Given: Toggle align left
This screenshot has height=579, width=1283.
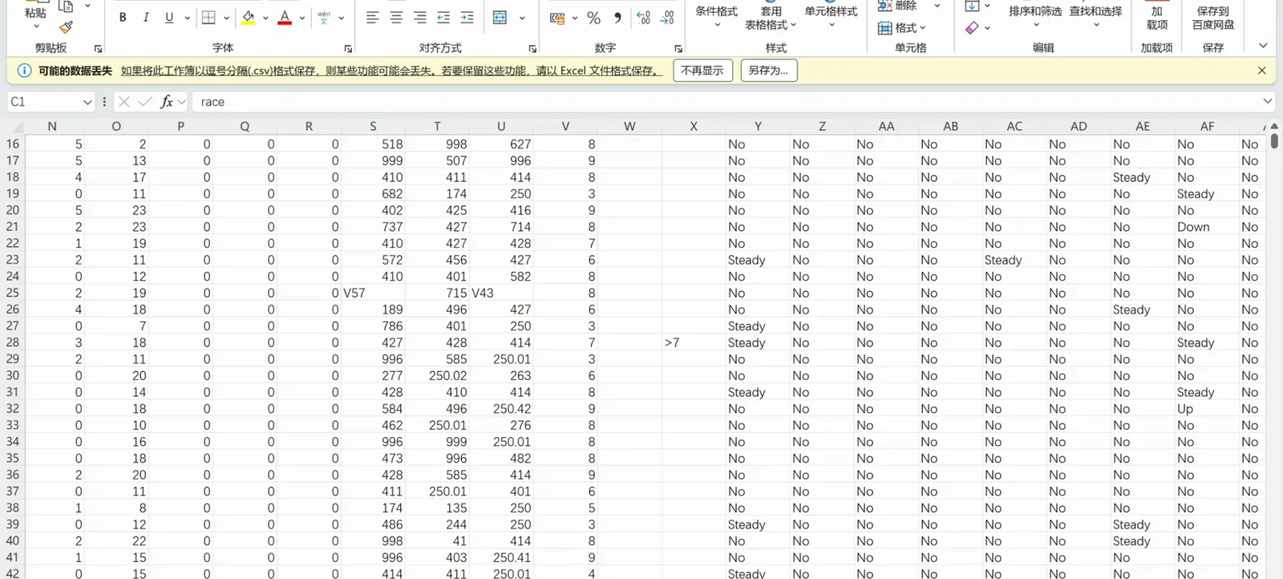Looking at the screenshot, I should coord(372,18).
